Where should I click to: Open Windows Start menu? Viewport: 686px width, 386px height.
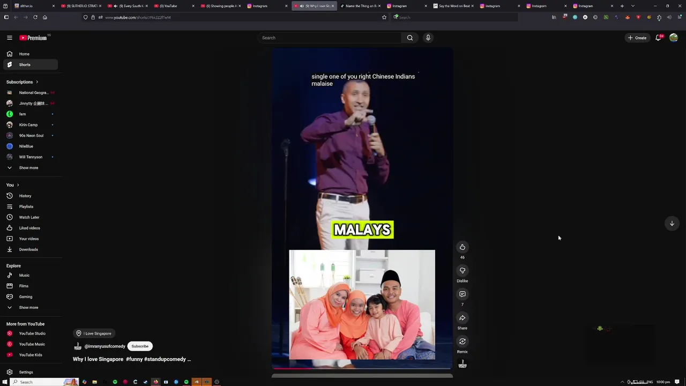[4, 382]
